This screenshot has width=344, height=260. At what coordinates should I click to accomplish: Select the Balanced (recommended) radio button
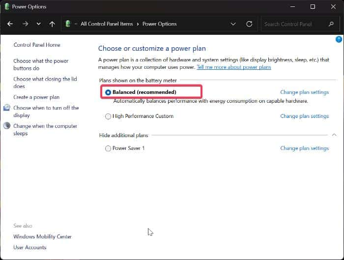coord(108,92)
